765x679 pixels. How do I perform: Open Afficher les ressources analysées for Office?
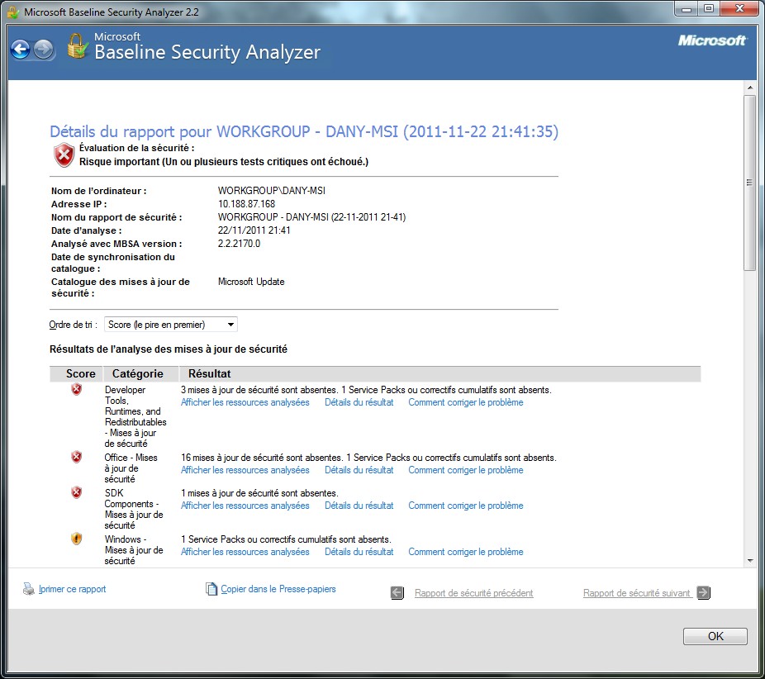(245, 470)
